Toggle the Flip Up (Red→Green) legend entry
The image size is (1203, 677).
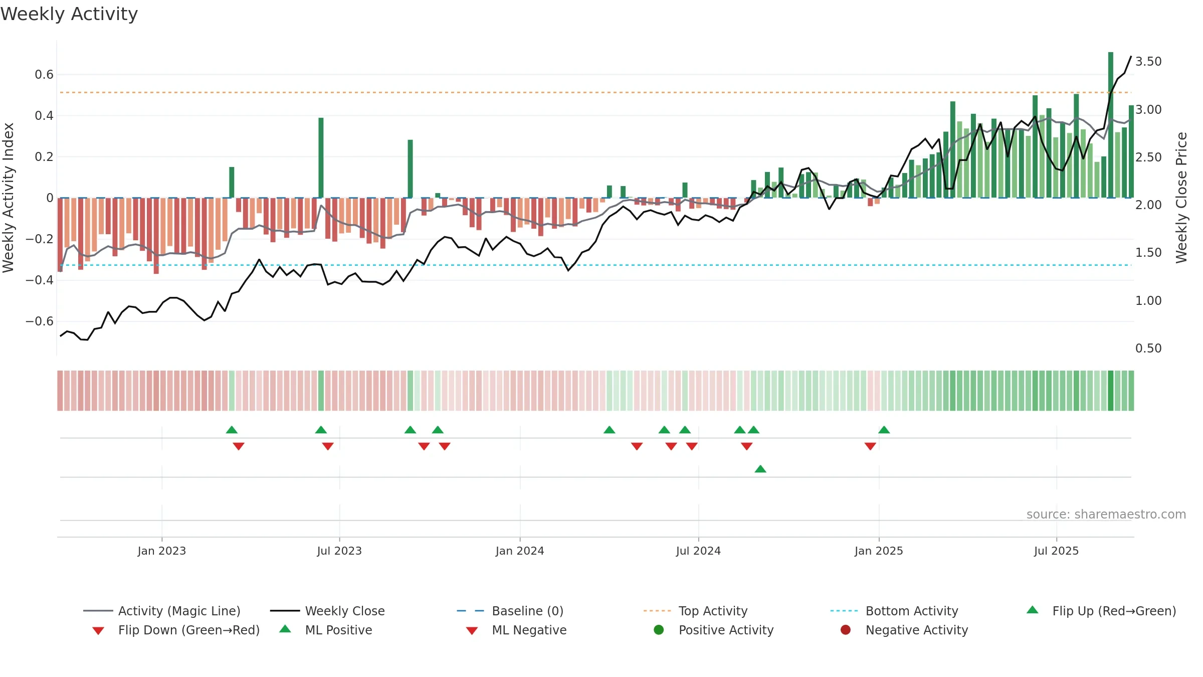[x=1101, y=611]
